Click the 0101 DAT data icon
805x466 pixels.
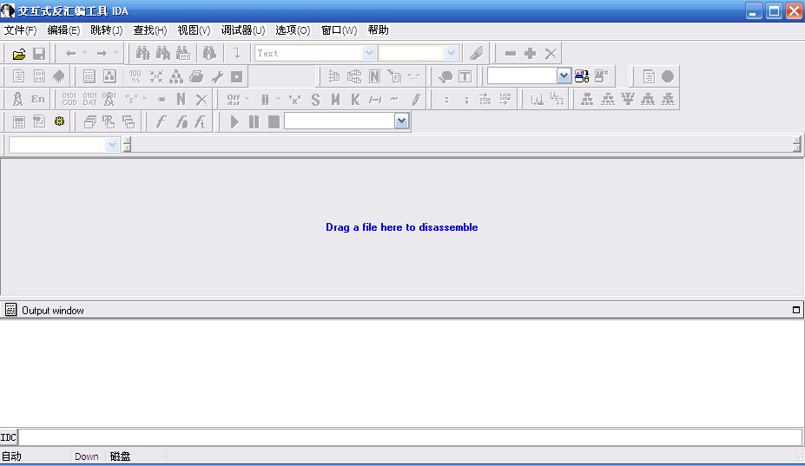89,99
